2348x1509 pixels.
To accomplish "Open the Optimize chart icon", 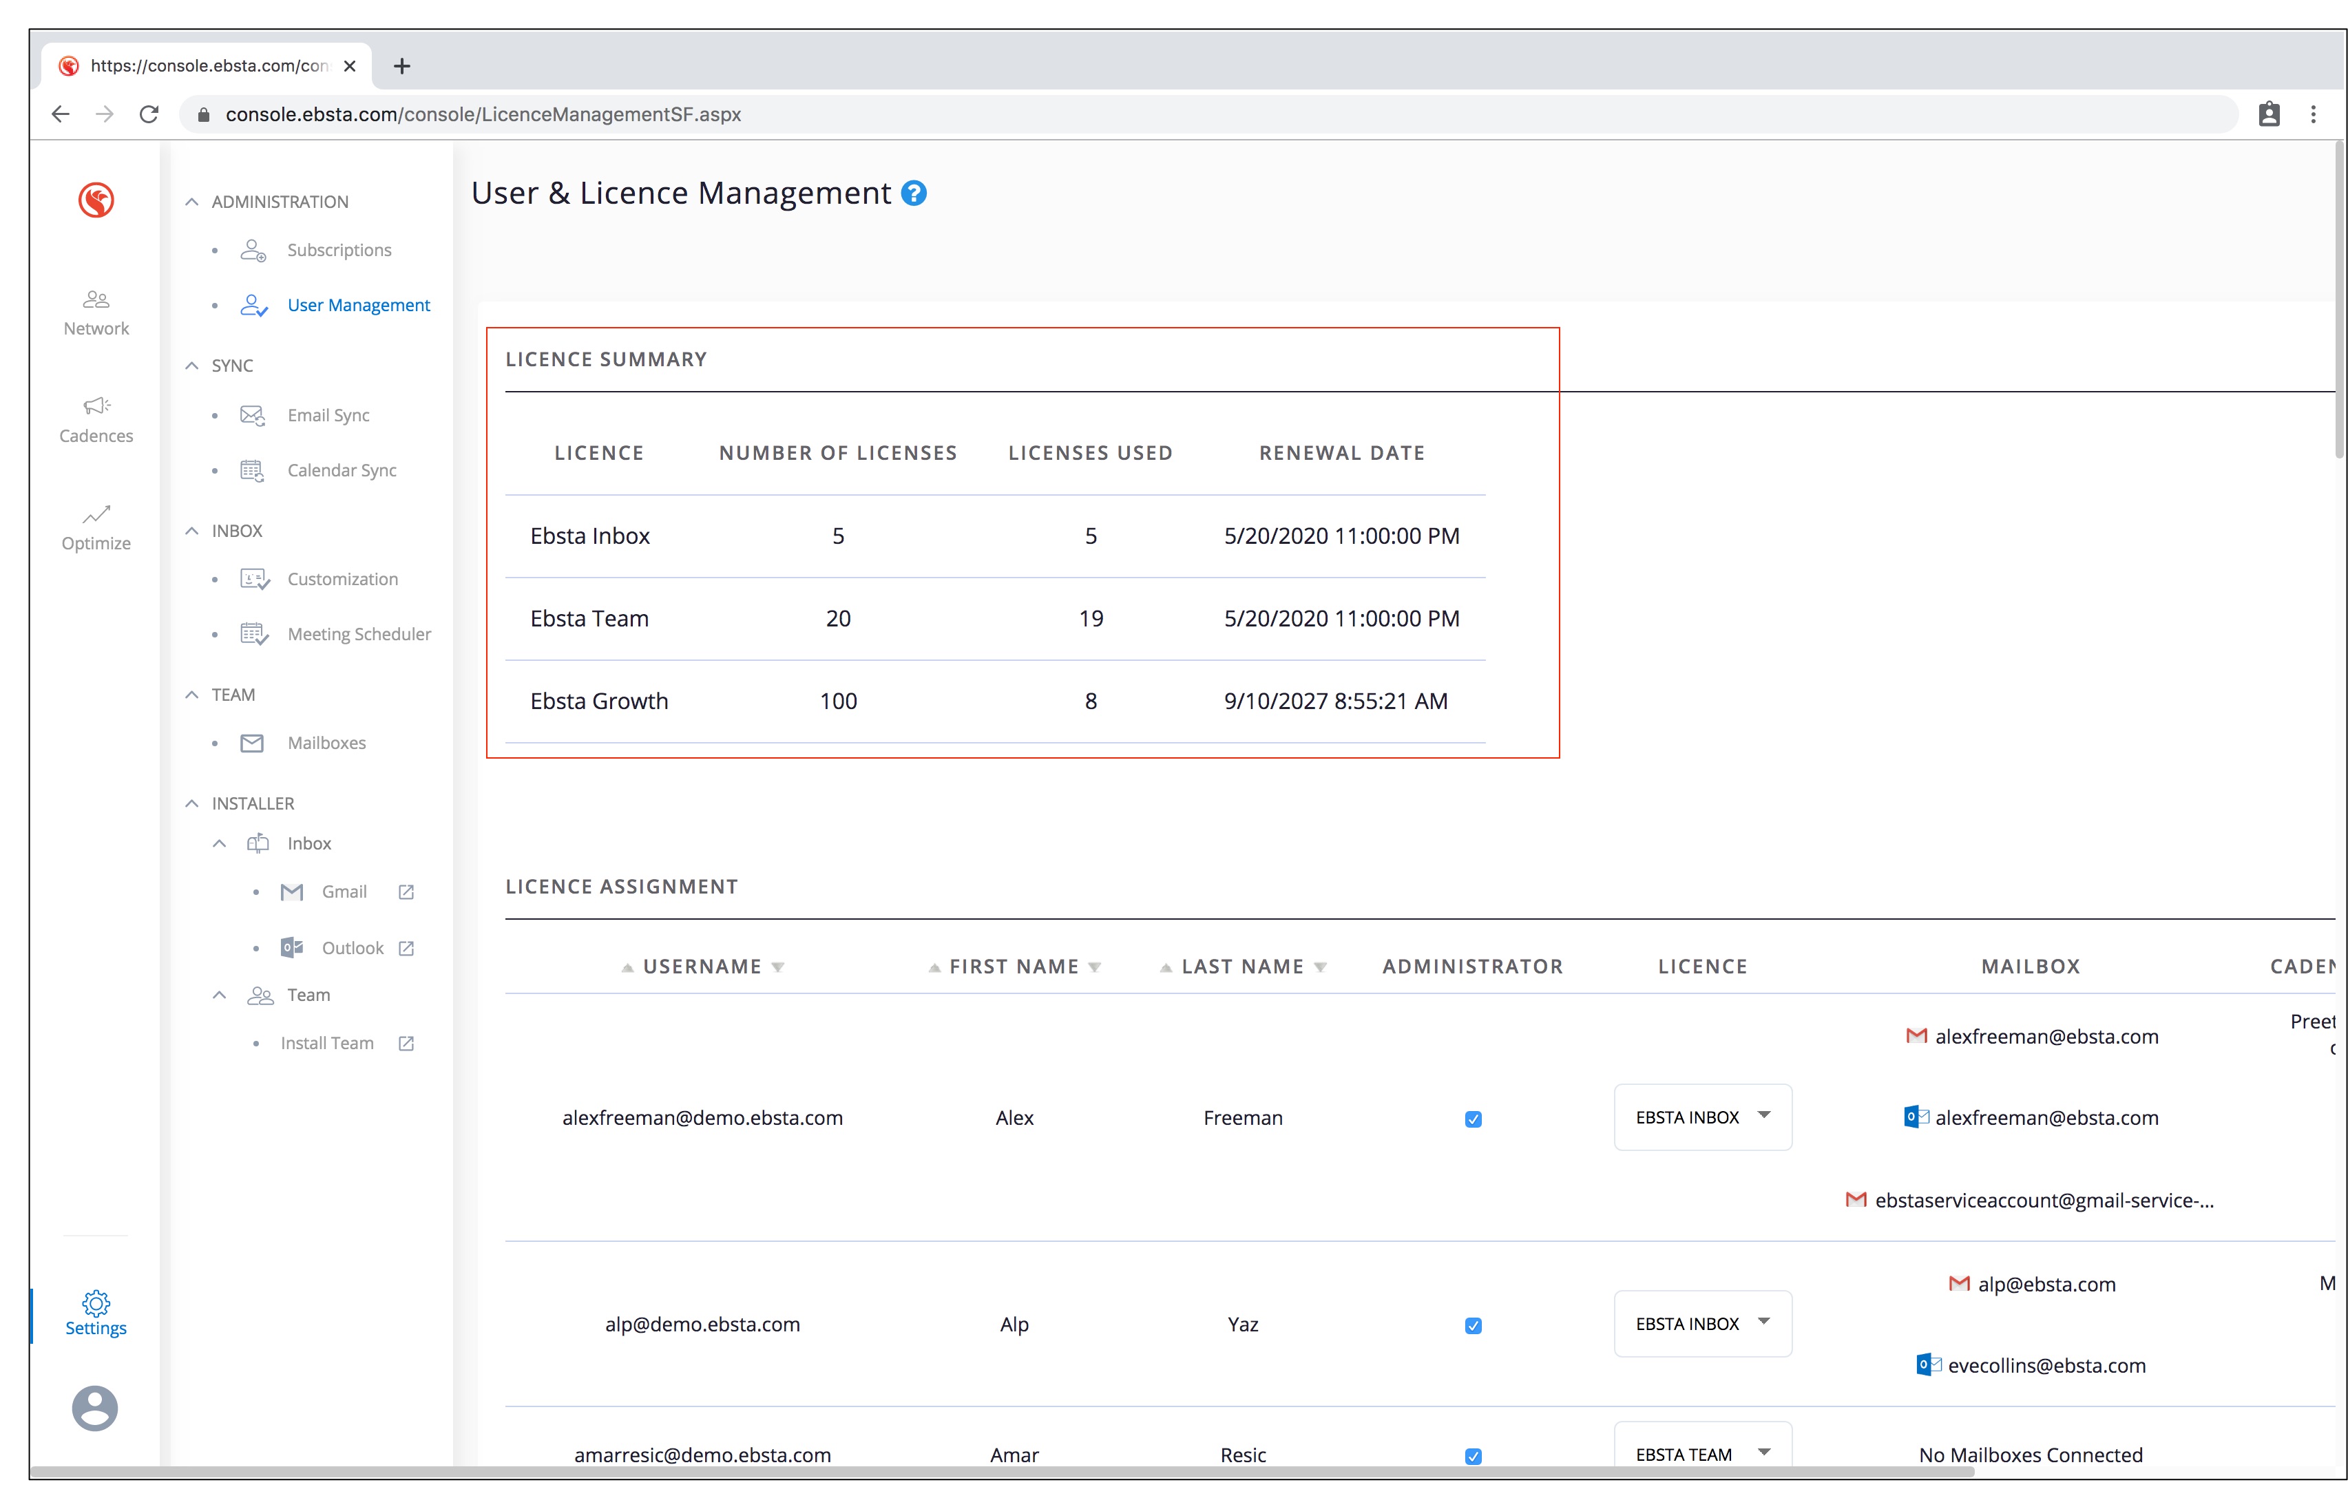I will pos(96,514).
